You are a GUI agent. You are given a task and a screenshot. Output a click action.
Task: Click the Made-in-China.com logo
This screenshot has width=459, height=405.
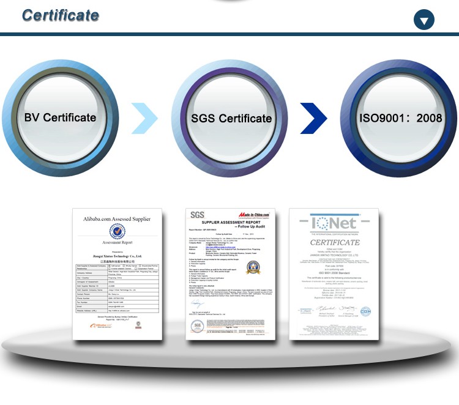click(x=254, y=215)
